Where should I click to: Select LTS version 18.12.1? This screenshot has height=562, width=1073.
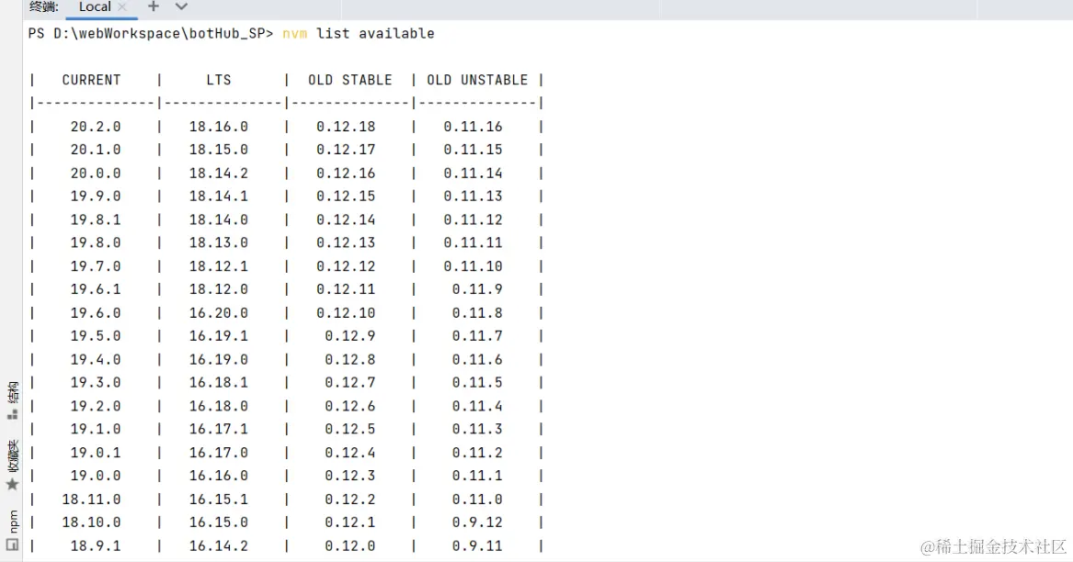pos(218,266)
